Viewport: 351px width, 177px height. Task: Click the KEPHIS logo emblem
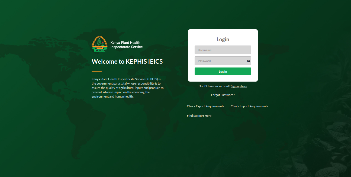[x=100, y=43]
